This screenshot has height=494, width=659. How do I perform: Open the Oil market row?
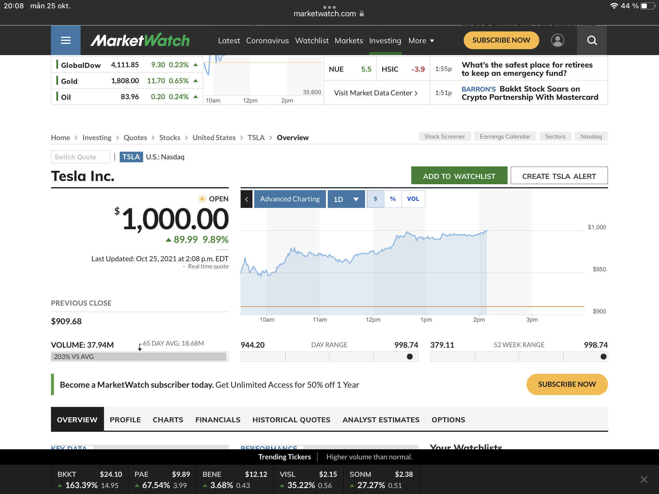point(127,97)
